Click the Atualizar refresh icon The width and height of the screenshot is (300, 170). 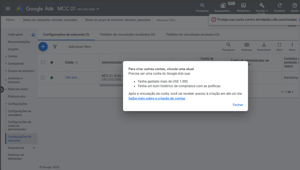[x=280, y=5]
